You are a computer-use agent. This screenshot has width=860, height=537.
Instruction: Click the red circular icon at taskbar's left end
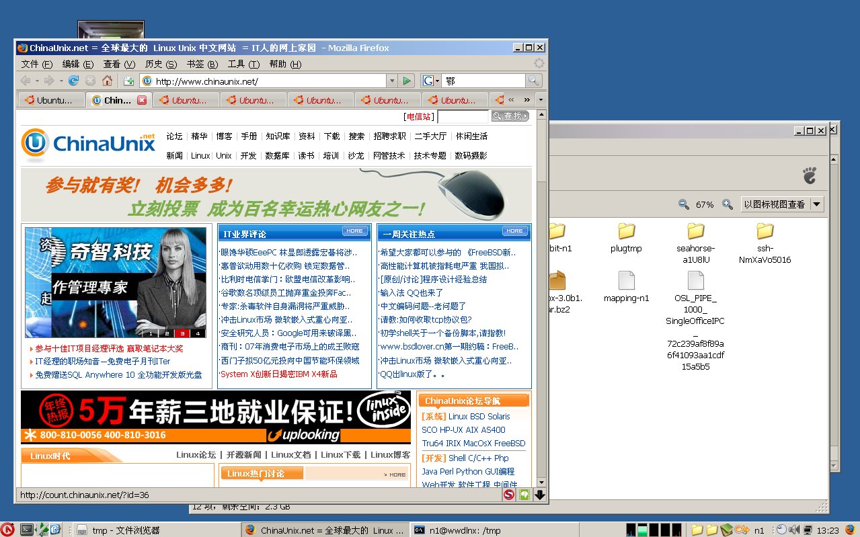pyautogui.click(x=7, y=530)
